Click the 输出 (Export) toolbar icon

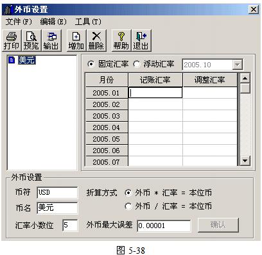click(51, 40)
